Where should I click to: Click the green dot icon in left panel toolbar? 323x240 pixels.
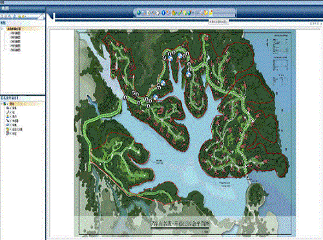pyautogui.click(x=20, y=17)
